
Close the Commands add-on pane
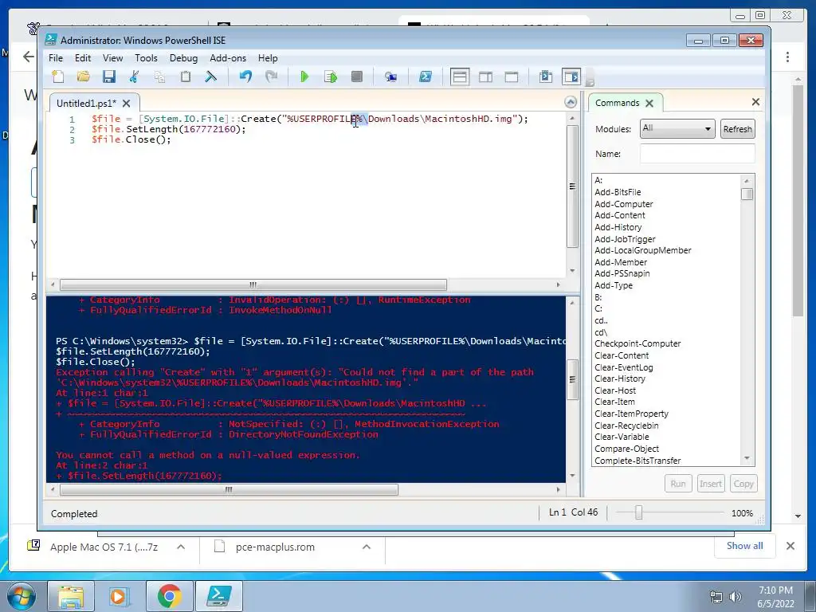pos(755,102)
